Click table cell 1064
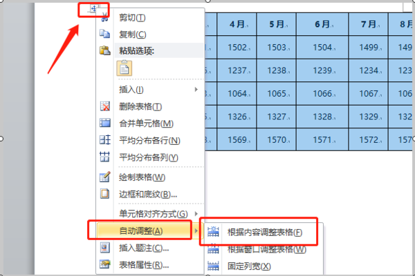 [x=237, y=94]
